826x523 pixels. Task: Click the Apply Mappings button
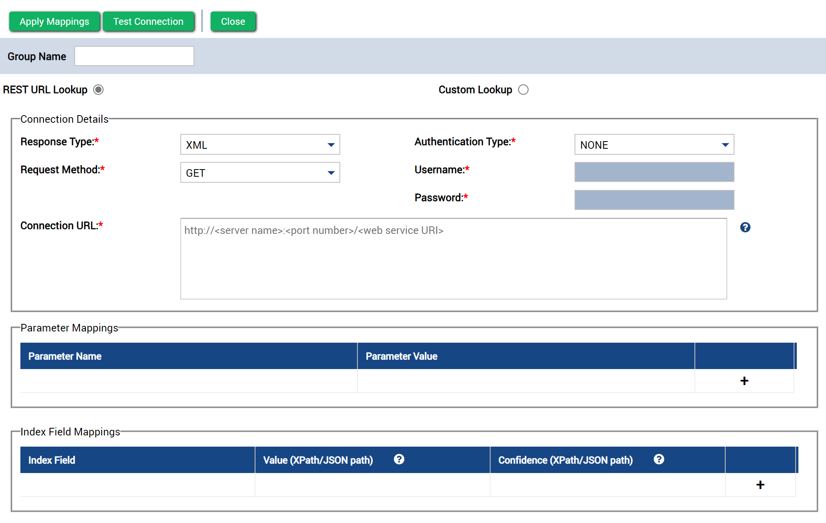pyautogui.click(x=54, y=21)
